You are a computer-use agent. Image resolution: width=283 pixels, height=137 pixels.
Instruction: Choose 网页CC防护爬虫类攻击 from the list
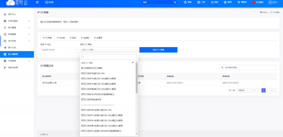click(x=91, y=99)
